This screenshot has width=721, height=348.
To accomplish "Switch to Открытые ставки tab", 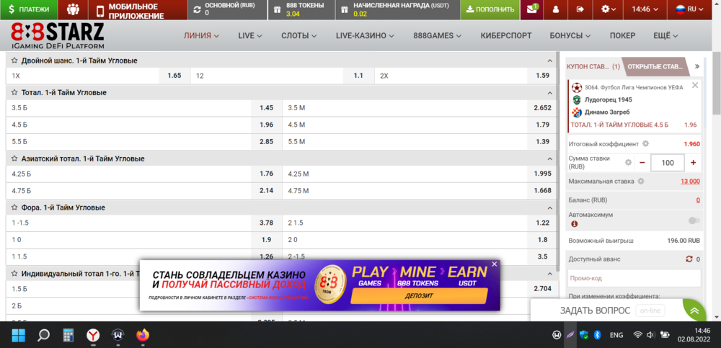I will point(655,67).
